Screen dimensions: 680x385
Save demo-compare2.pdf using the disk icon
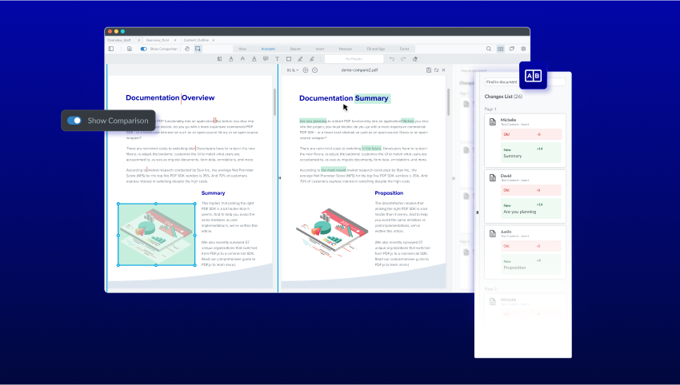pos(429,70)
